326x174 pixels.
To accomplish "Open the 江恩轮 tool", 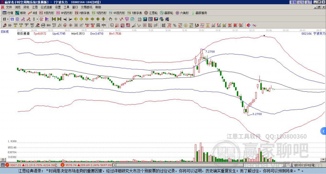I will coord(151,13).
